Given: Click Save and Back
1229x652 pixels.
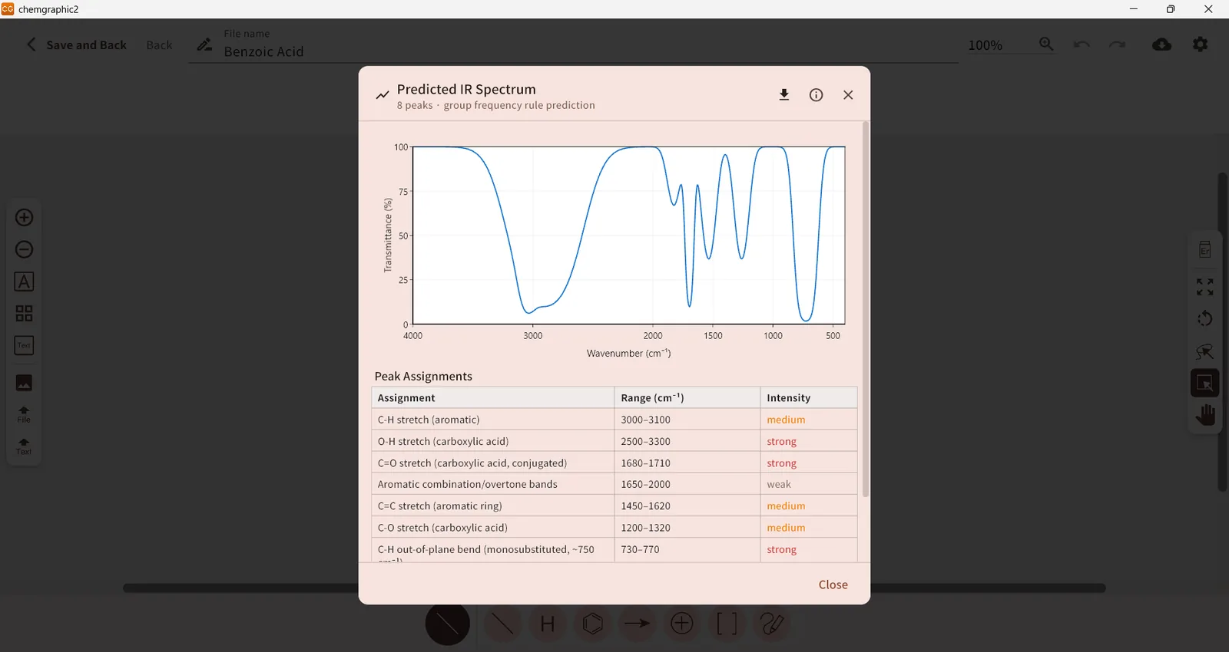Looking at the screenshot, I should coord(77,44).
